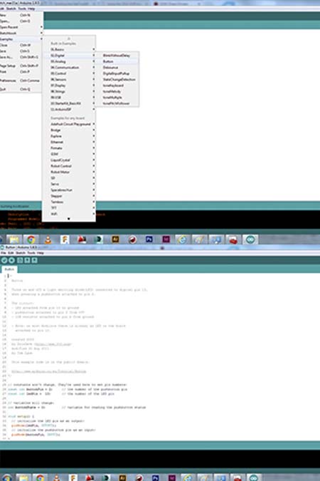Select Robot Control in the Examples menu
The height and width of the screenshot is (481, 320).
(69, 166)
